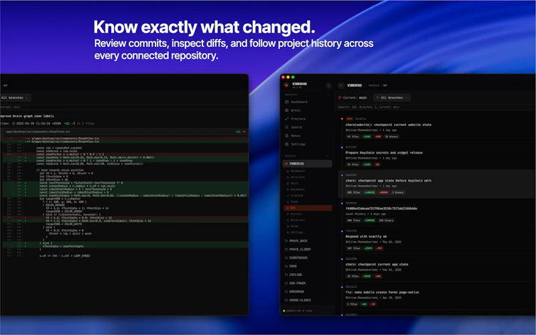Select Git under the VIBEOCUS project

308,208
